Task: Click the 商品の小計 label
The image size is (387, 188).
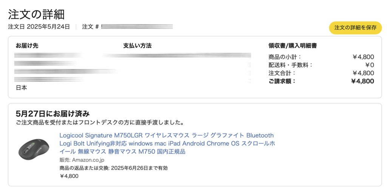Action: 285,57
